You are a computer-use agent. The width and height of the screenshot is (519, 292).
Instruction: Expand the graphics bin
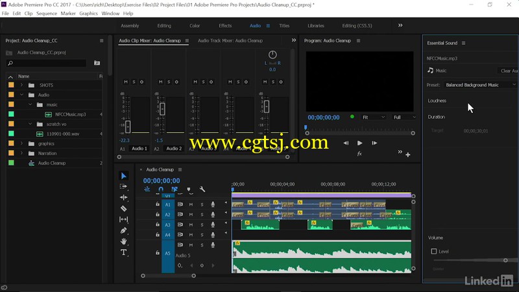[22, 143]
